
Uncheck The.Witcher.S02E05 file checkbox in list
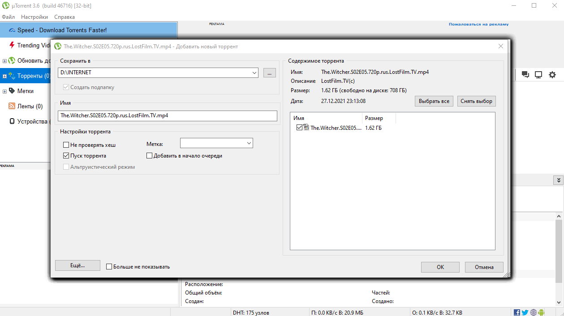click(x=300, y=128)
